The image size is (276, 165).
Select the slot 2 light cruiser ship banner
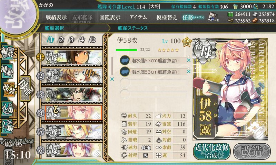pos(74,75)
